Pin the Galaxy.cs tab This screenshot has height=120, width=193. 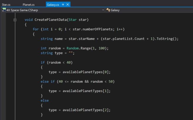(63, 5)
